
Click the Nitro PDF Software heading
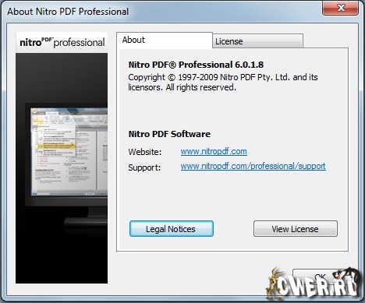(x=169, y=134)
